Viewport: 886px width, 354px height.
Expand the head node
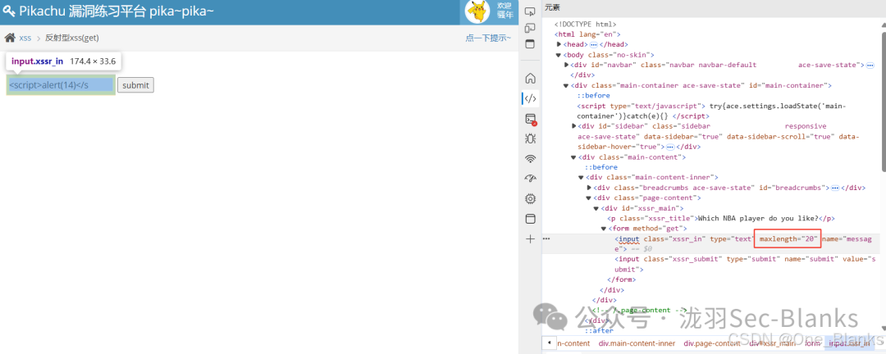tap(559, 44)
